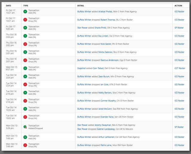Click the Added/Dropped icon in Jeremy Swayman row
191x154 pixels.
click(25, 127)
